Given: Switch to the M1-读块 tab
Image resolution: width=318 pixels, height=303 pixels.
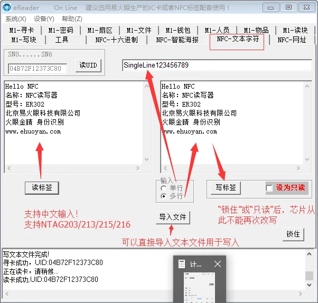Looking at the screenshot, I should tap(295, 31).
